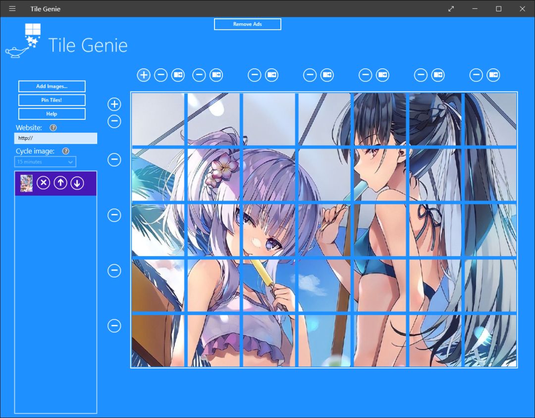Click the plus icon to add a row

point(114,104)
